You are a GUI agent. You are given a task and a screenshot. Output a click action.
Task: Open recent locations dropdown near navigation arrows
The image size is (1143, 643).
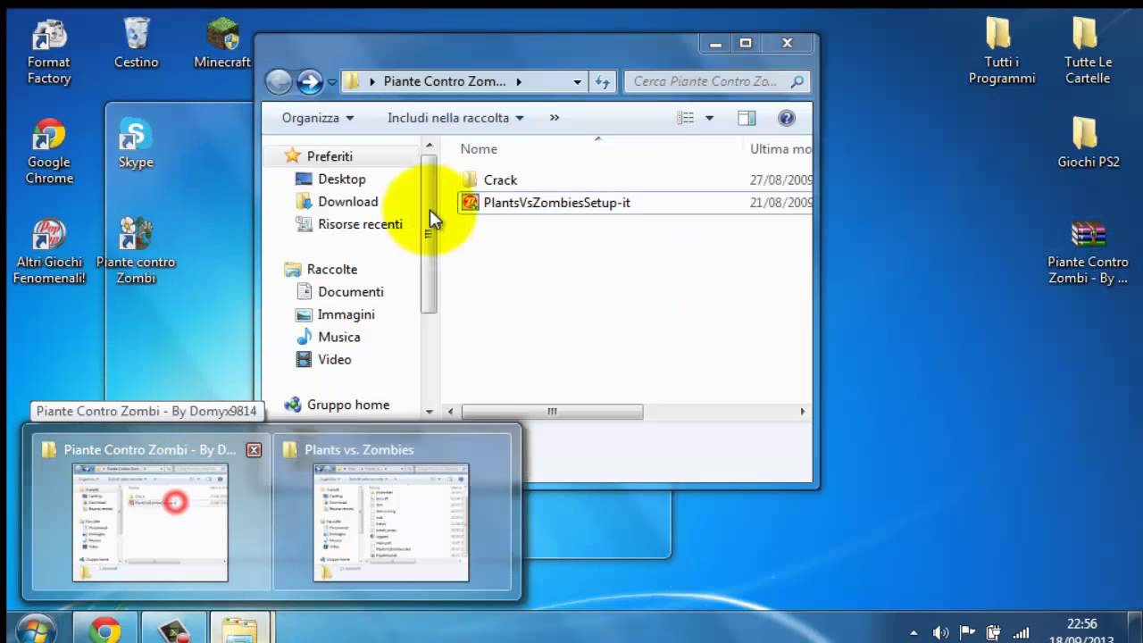tap(332, 82)
